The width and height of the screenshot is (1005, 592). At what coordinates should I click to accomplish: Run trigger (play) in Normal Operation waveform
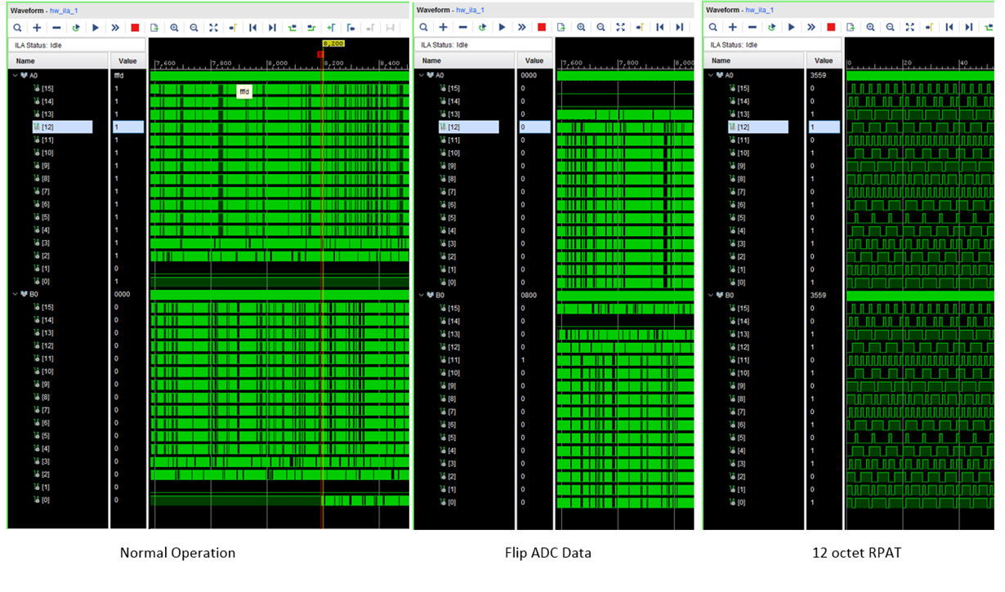coord(96,27)
